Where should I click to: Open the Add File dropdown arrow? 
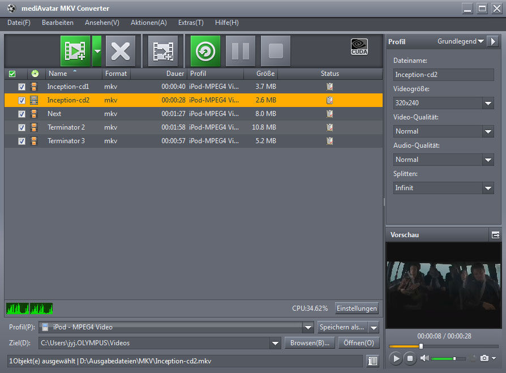97,51
